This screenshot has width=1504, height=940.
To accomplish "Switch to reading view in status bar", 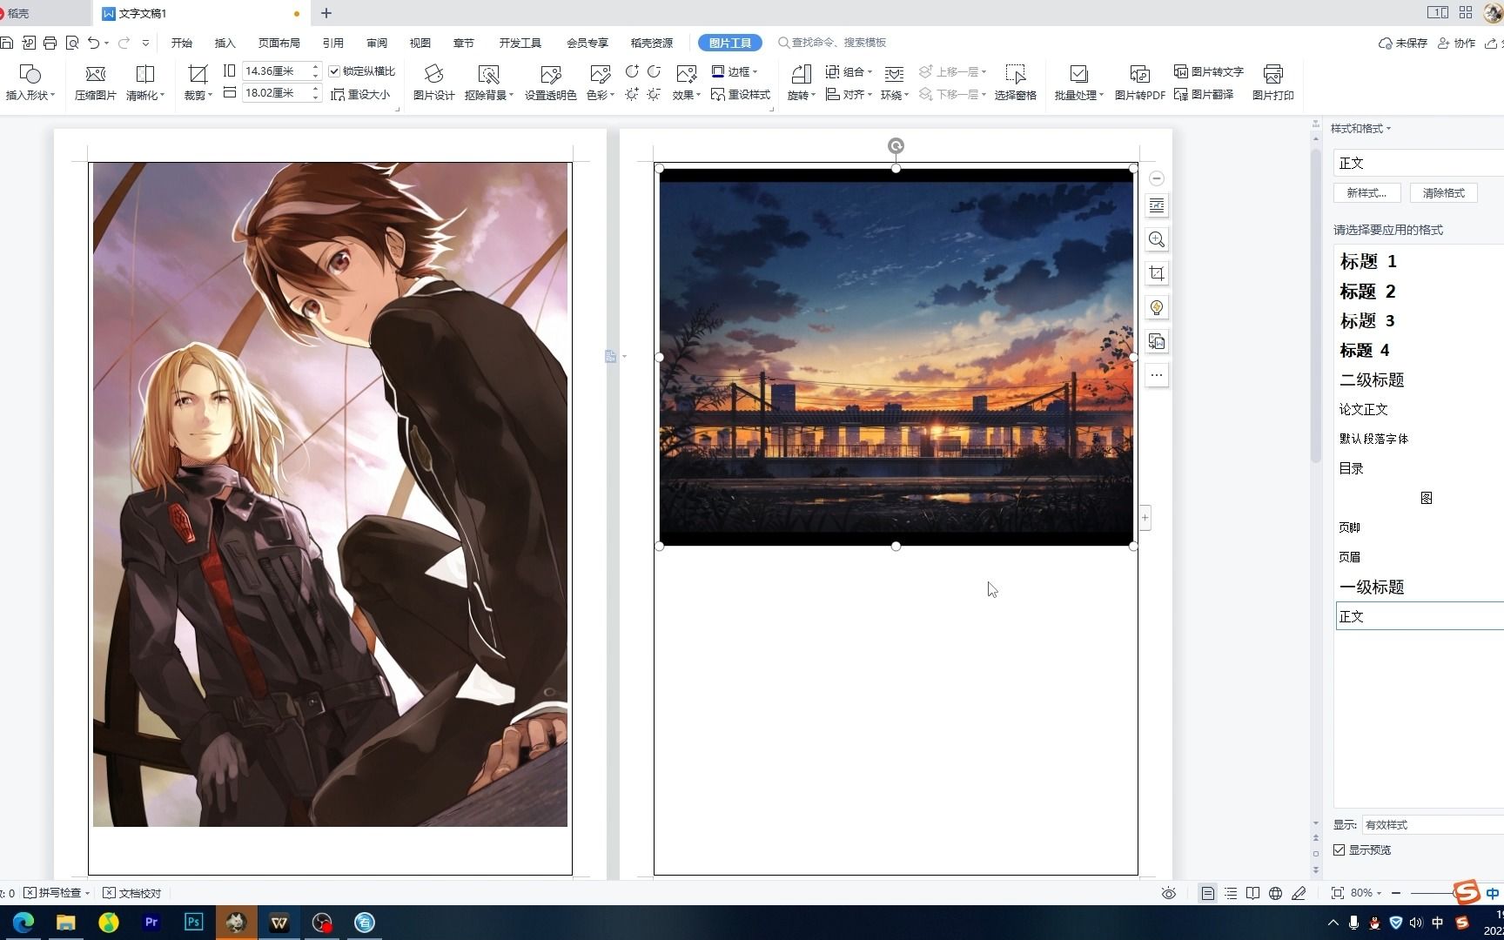I will pyautogui.click(x=1252, y=893).
